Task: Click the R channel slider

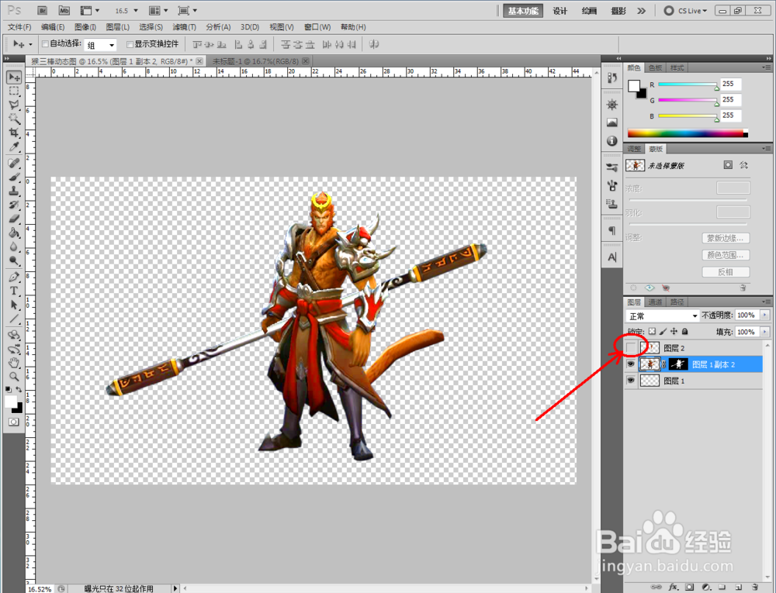Action: 688,85
